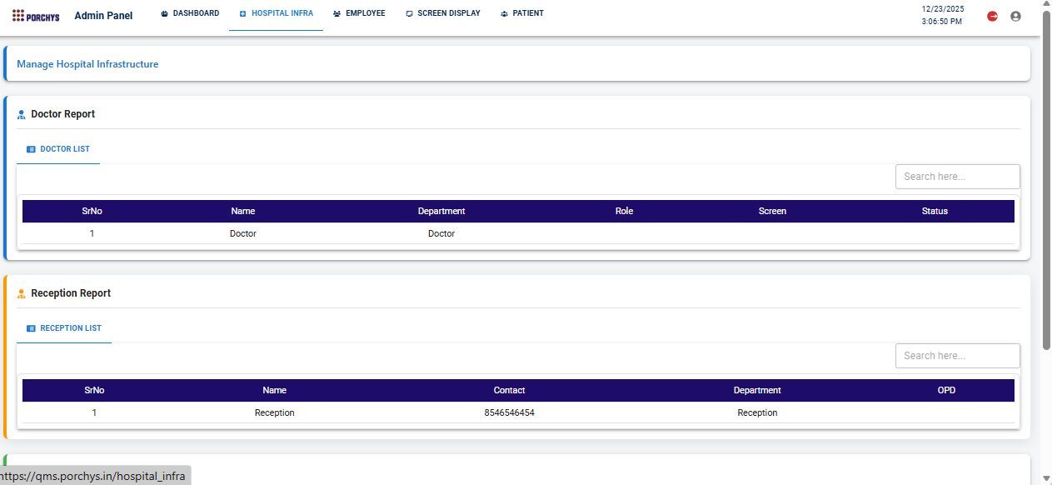This screenshot has width=1052, height=485.
Task: Open the user profile account icon
Action: coord(1015,16)
